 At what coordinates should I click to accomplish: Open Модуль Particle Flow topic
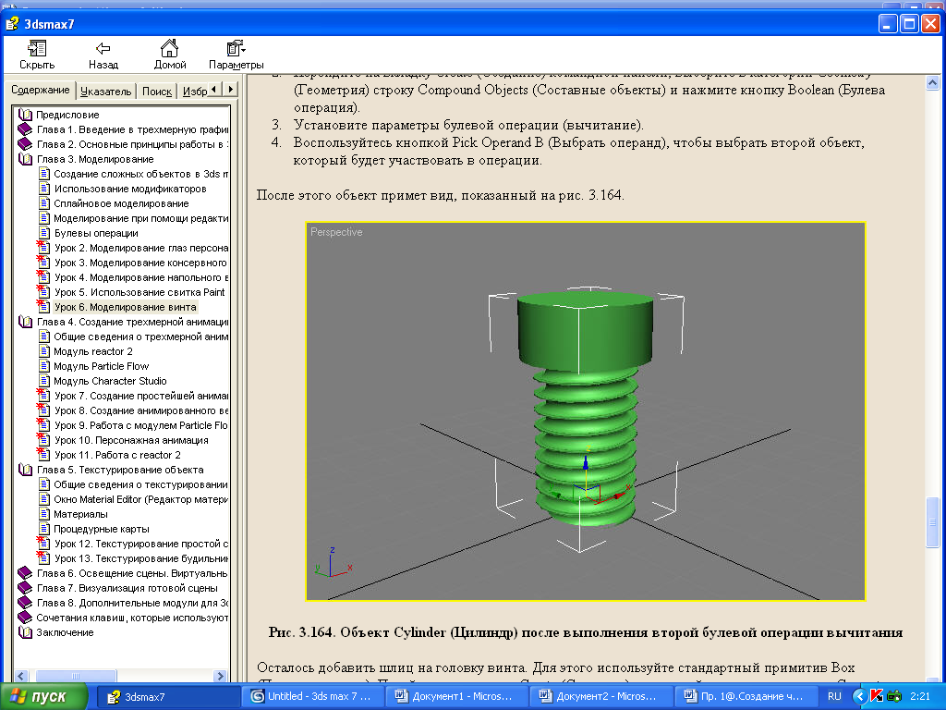click(x=101, y=366)
